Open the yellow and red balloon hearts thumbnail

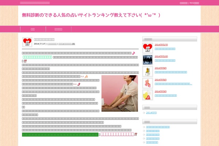pos(147,95)
